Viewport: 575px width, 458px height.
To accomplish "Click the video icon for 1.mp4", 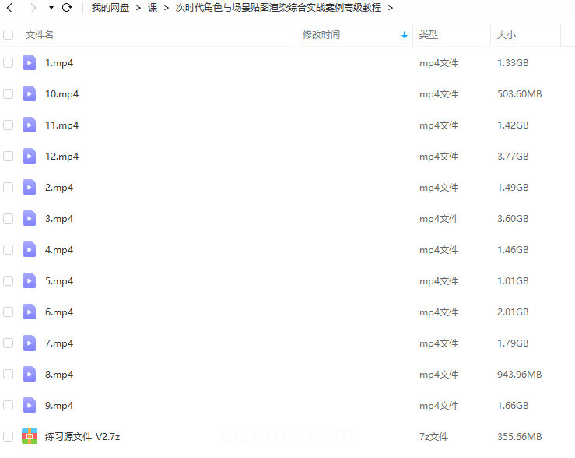I will [30, 63].
